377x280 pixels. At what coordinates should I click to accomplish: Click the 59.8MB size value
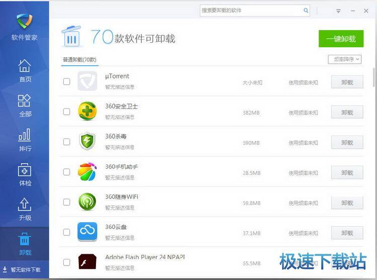point(251,203)
